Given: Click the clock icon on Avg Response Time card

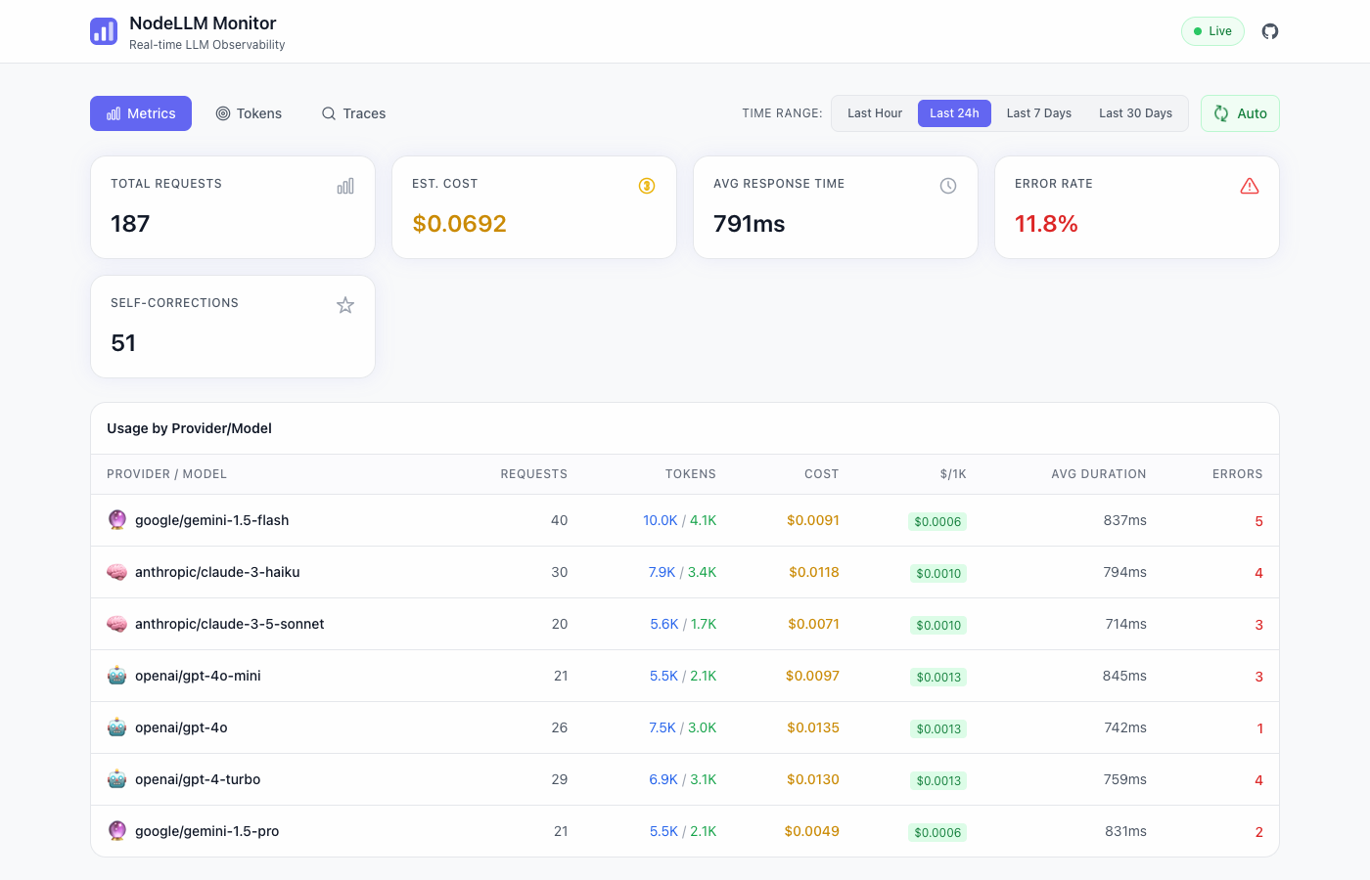Looking at the screenshot, I should pyautogui.click(x=947, y=185).
